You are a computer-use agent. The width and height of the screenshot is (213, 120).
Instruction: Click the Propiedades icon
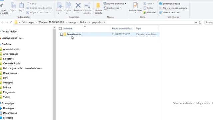(135, 5)
